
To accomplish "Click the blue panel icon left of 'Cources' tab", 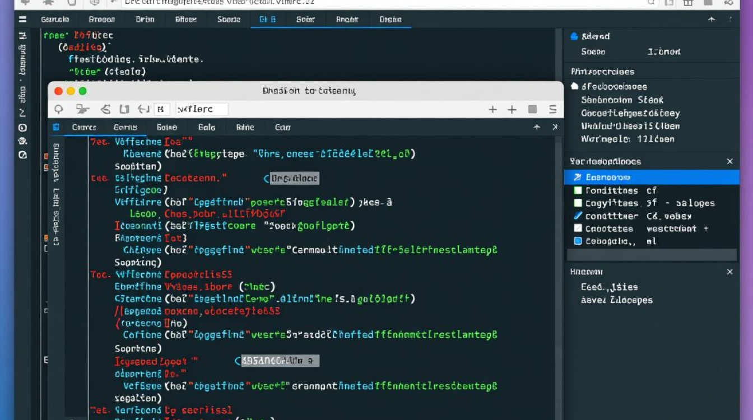I will coord(56,127).
